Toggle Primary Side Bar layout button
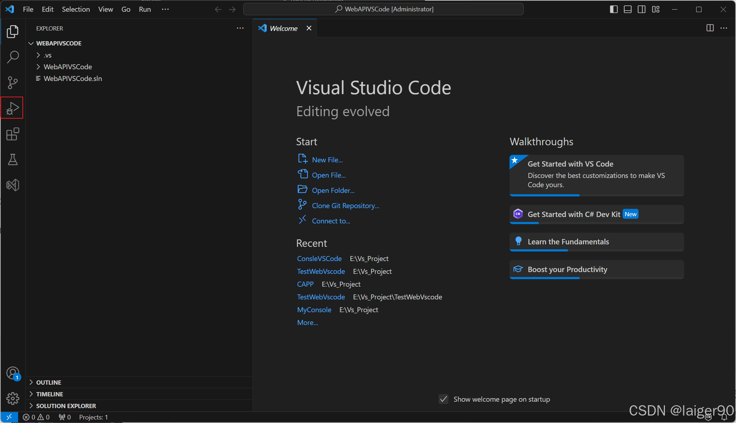The height and width of the screenshot is (423, 736). coord(614,9)
